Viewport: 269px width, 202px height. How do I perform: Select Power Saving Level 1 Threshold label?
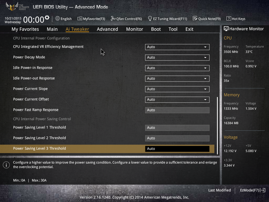coord(39,127)
